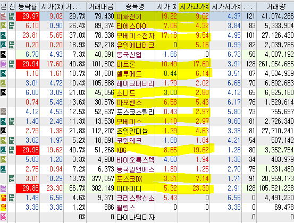Select the KBG stock name
The height and width of the screenshot is (223, 294).
pos(121,150)
